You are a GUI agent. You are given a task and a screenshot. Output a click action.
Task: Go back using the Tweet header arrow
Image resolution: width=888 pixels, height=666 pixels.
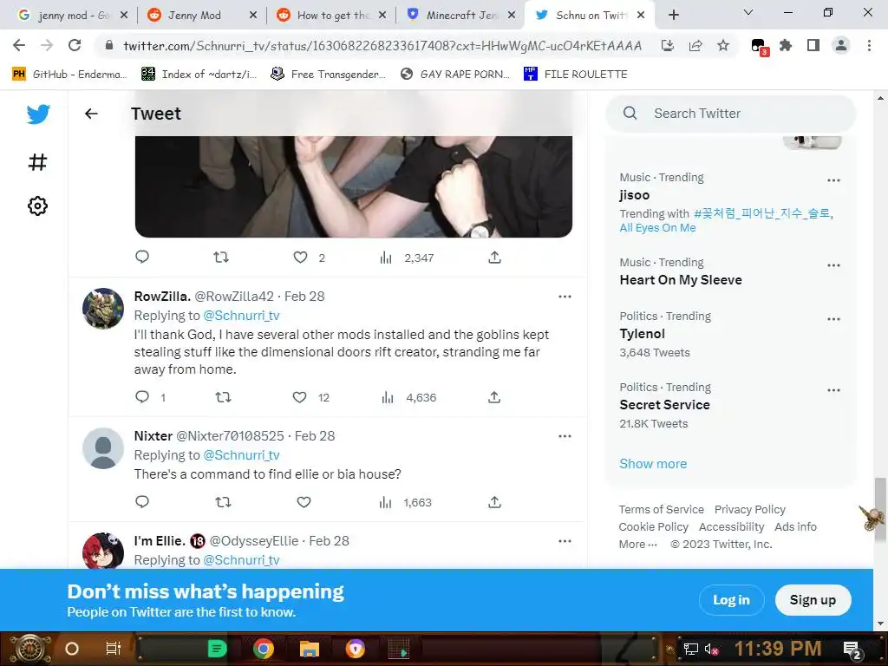pos(91,114)
